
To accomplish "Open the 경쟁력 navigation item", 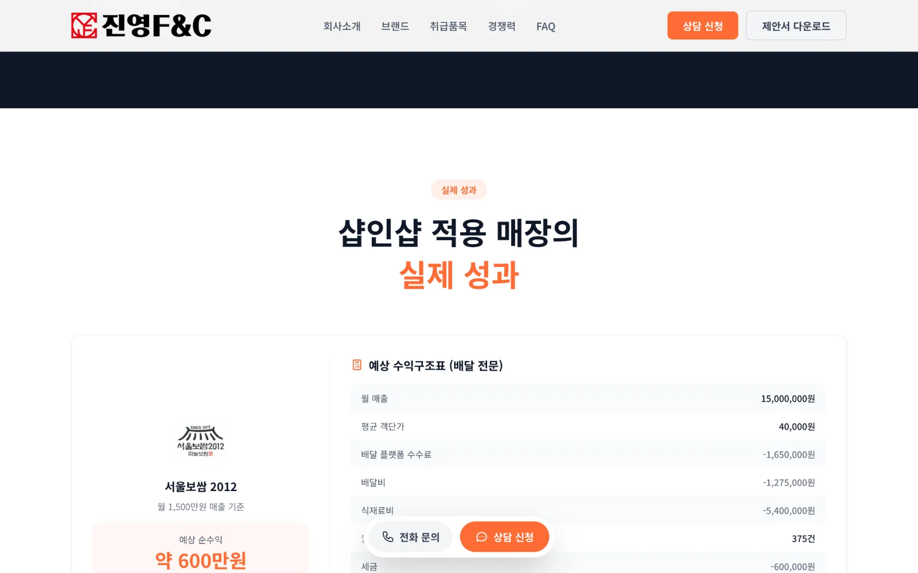I will tap(502, 26).
